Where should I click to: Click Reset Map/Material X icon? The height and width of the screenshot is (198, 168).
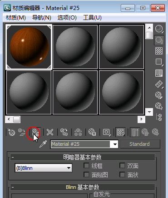pos(50,132)
